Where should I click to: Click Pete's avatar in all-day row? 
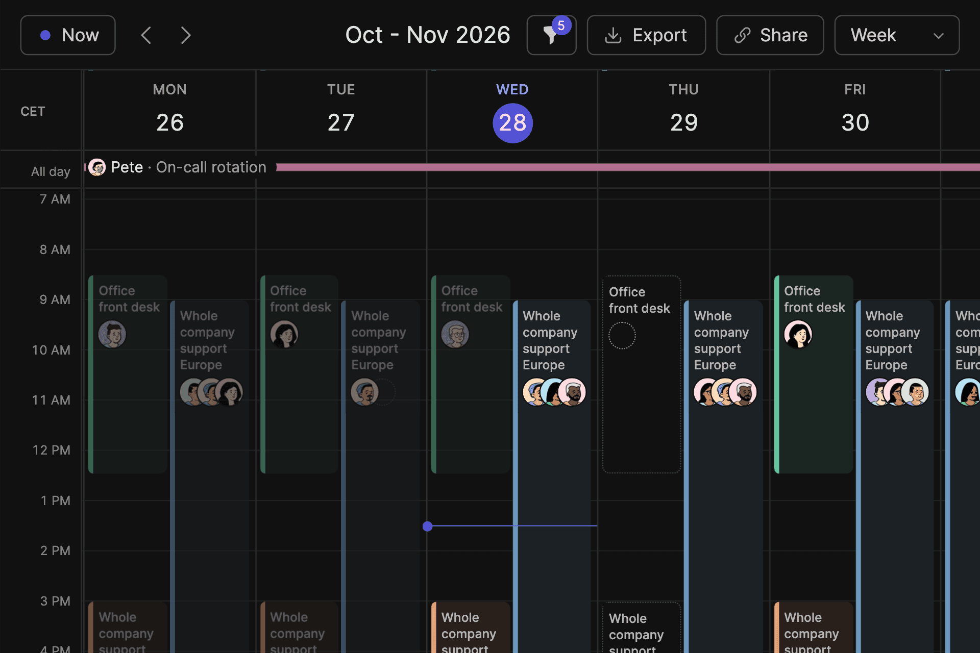[x=97, y=167]
